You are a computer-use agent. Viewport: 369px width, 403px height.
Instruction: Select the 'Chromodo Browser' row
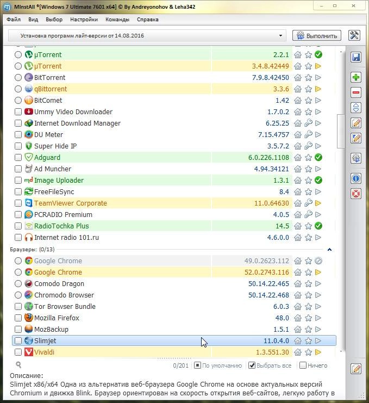tap(174, 295)
